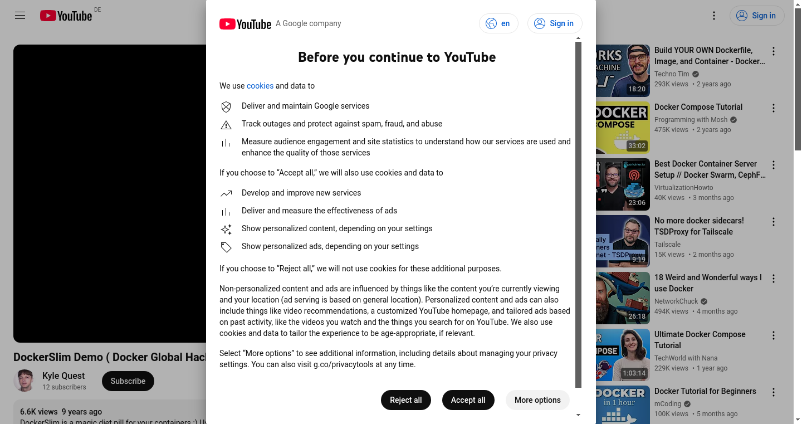802x424 pixels.
Task: Open Ultimate Docker Compose Tutorial thumbnail
Action: 623,355
